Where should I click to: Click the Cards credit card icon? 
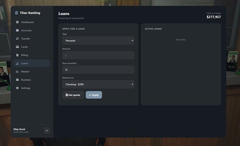pos(17,47)
